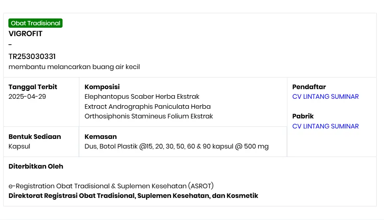Image resolution: width=384 pixels, height=220 pixels.
Task: Click the Komposisi heading
Action: click(x=102, y=87)
